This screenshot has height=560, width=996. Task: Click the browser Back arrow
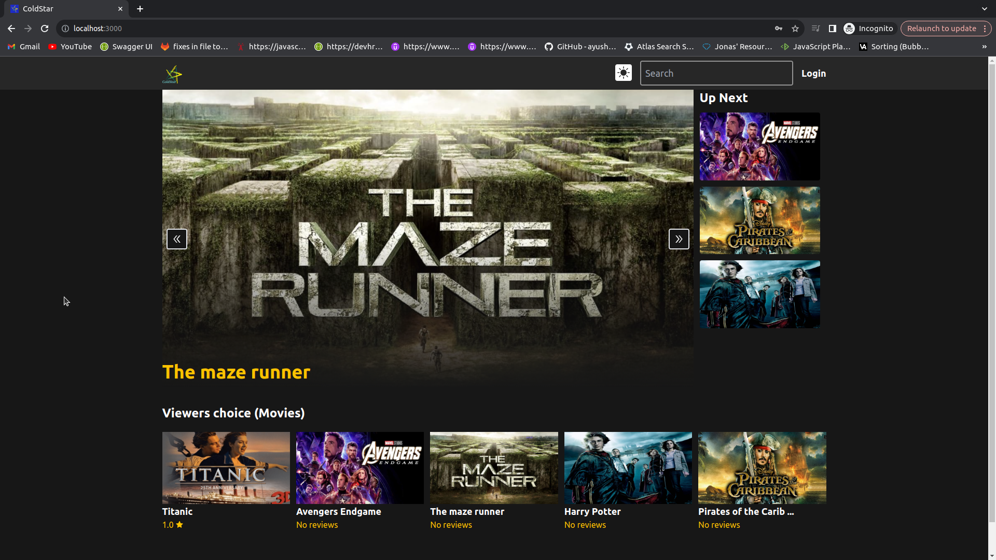(11, 29)
